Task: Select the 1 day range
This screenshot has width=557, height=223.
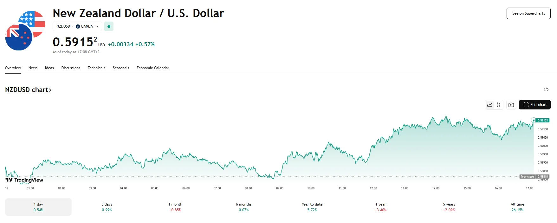Action: [38, 207]
